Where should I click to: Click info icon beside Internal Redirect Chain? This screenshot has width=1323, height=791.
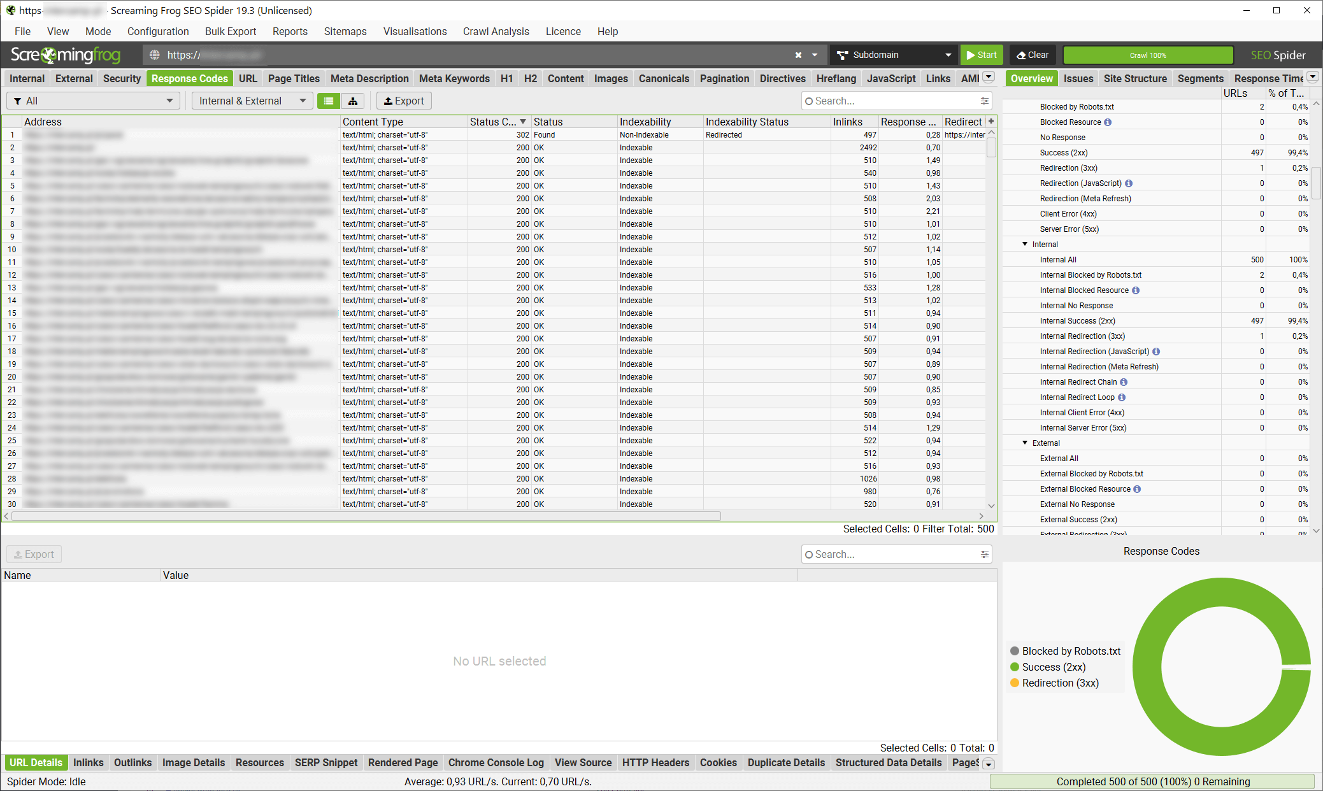pos(1124,382)
